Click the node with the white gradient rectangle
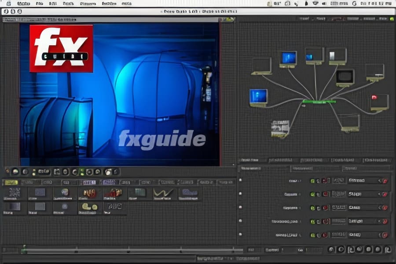The width and height of the screenshot is (396, 264). pyautogui.click(x=337, y=56)
